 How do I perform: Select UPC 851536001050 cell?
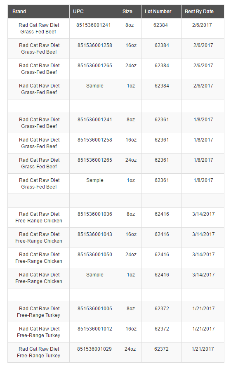coord(95,255)
